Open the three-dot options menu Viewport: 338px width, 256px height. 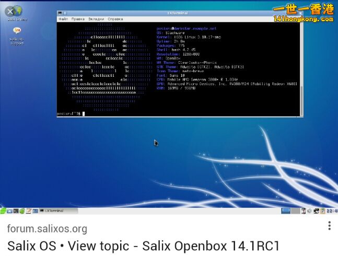coord(329,226)
